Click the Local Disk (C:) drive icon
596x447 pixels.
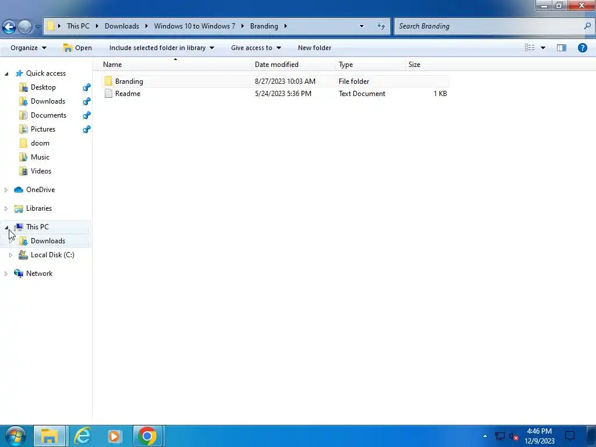pyautogui.click(x=23, y=255)
